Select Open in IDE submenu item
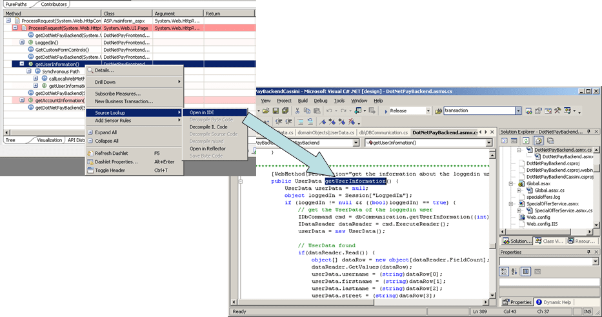This screenshot has height=317, width=602. coord(215,112)
